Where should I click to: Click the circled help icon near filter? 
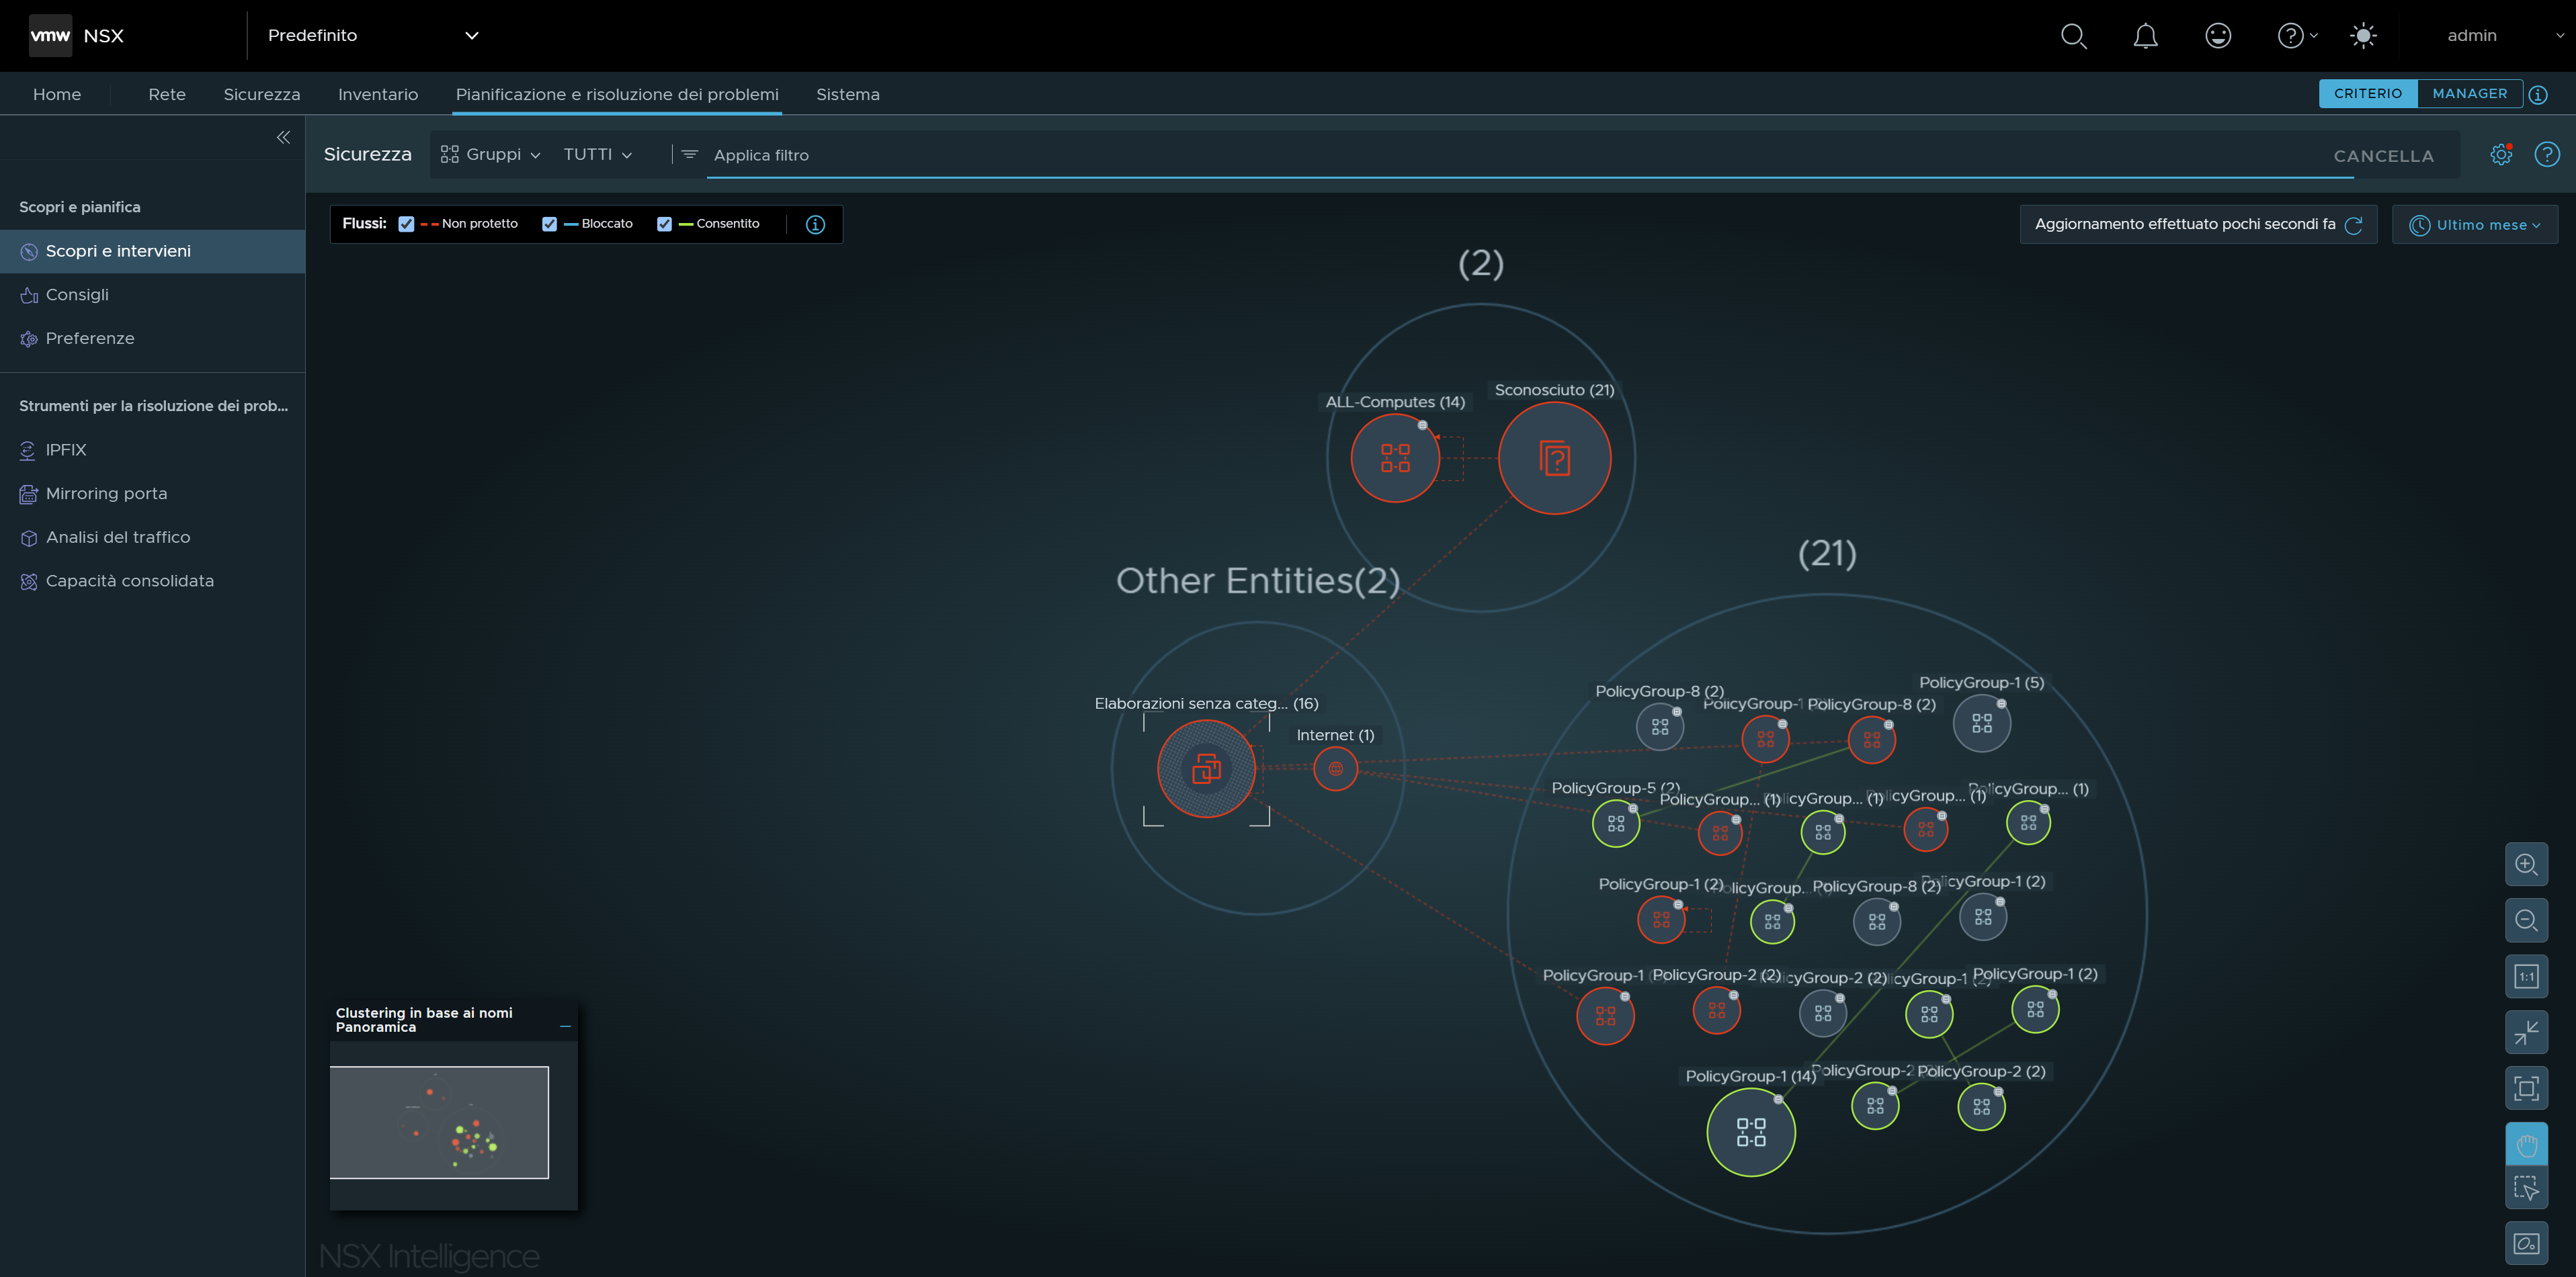pos(2547,155)
